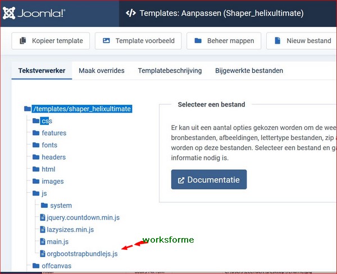337x274 pixels.
Task: Expand the html folder
Action: pos(48,169)
